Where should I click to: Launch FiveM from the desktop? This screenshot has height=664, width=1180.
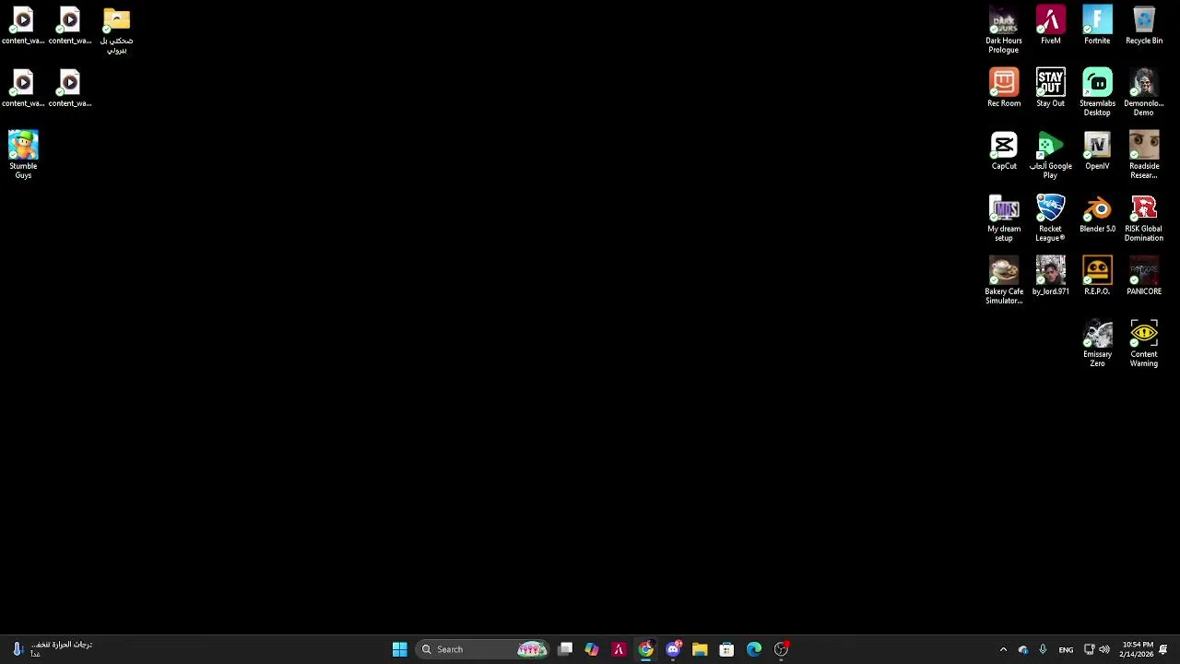(1050, 25)
